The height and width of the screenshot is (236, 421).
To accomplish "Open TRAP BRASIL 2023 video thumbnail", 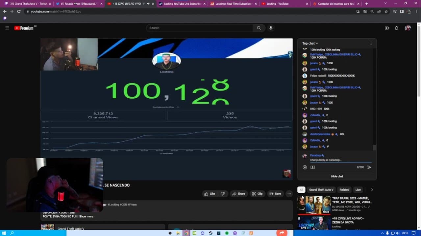I will (x=314, y=205).
